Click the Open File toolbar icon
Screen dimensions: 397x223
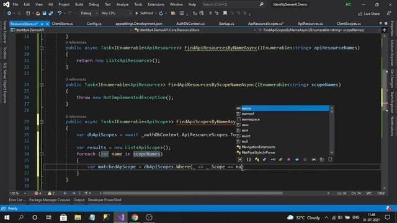38,13
